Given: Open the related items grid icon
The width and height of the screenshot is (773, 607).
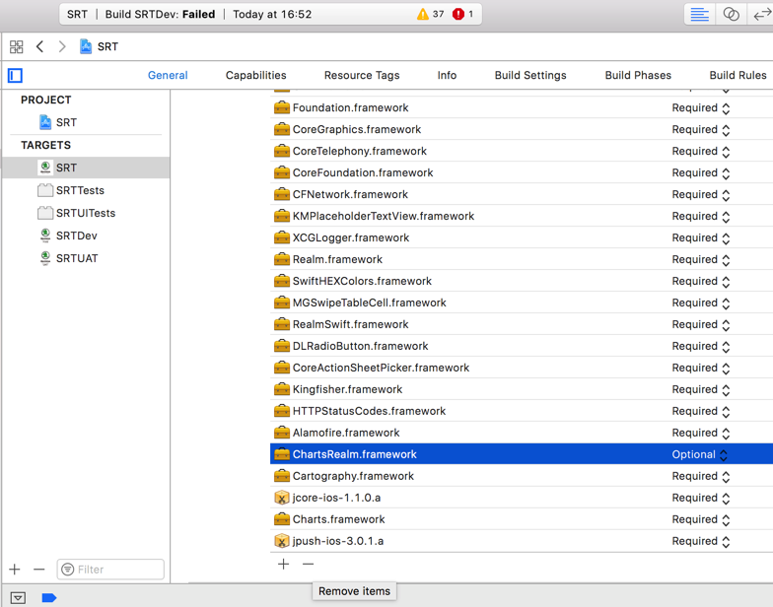Looking at the screenshot, I should click(x=16, y=47).
